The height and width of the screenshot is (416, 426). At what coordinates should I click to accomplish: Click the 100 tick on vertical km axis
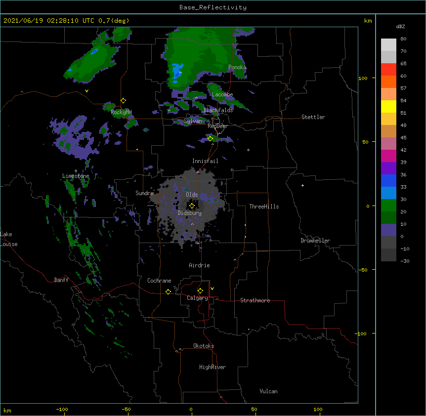tap(363, 78)
